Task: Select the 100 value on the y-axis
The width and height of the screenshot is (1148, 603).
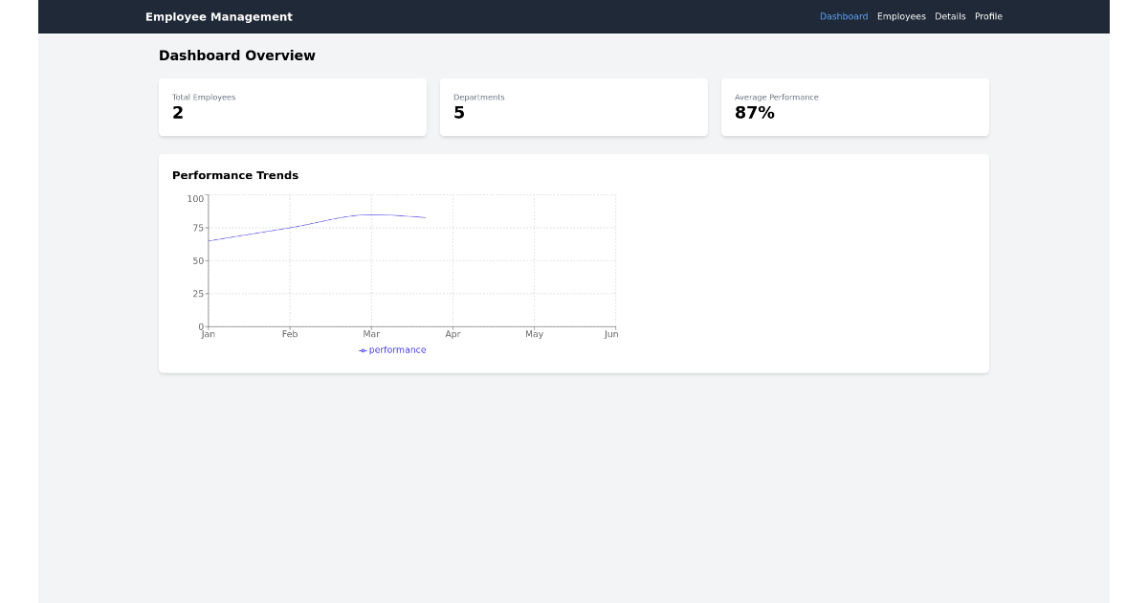Action: [x=193, y=199]
